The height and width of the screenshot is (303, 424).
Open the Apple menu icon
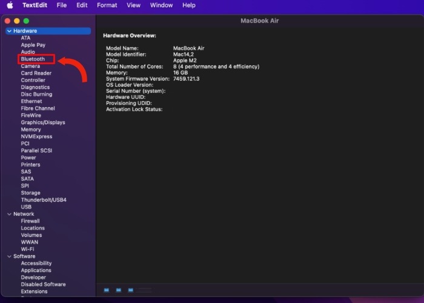point(10,5)
